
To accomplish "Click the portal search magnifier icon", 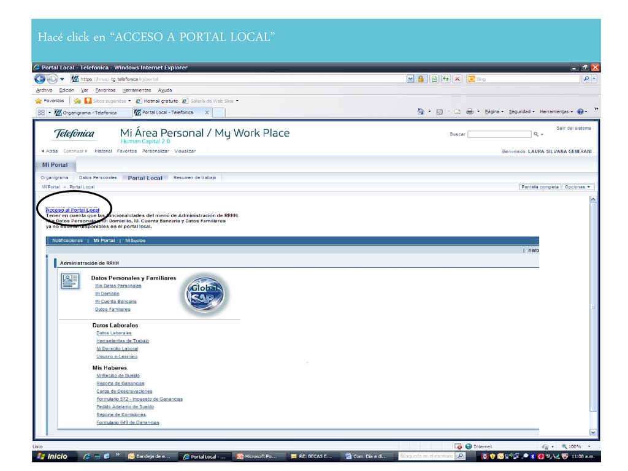I will coord(536,134).
